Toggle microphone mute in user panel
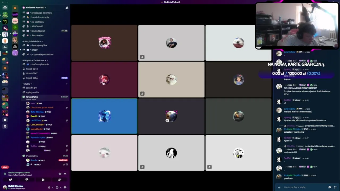 tap(49, 187)
